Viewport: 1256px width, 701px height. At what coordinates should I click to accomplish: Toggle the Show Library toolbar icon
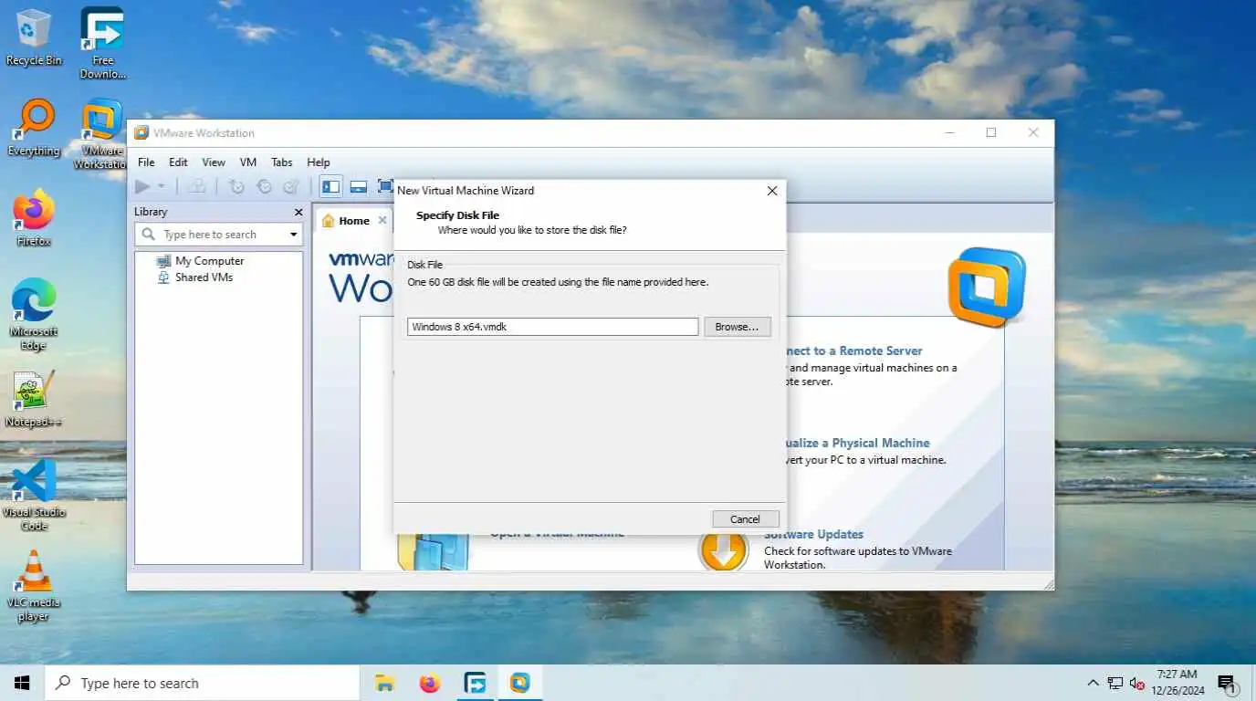(x=330, y=186)
